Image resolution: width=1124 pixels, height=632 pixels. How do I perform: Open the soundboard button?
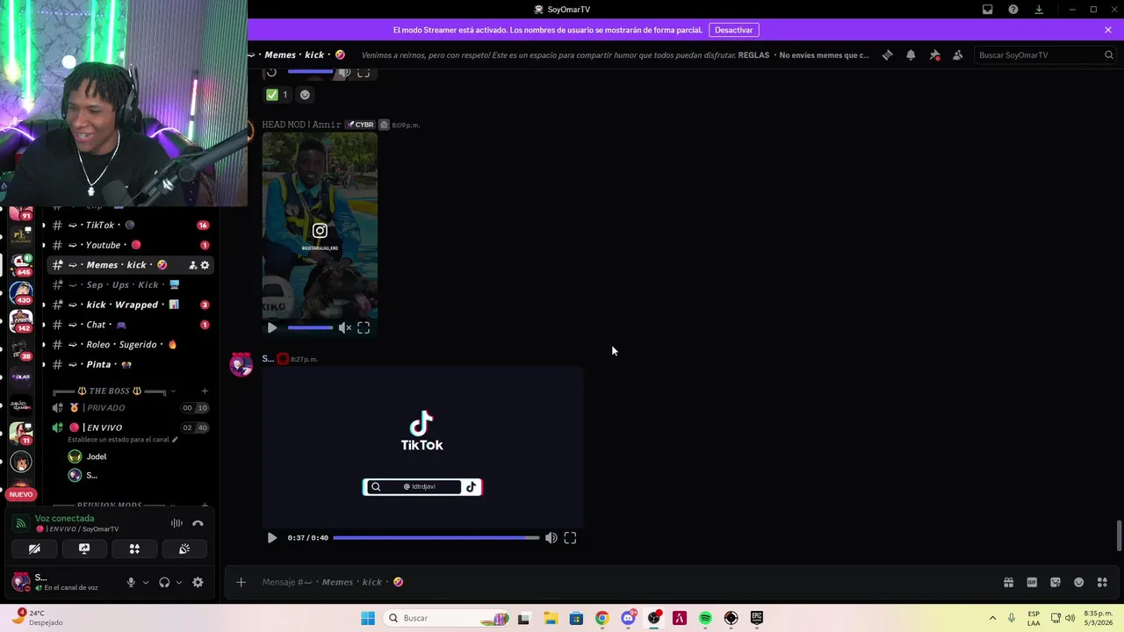click(184, 549)
